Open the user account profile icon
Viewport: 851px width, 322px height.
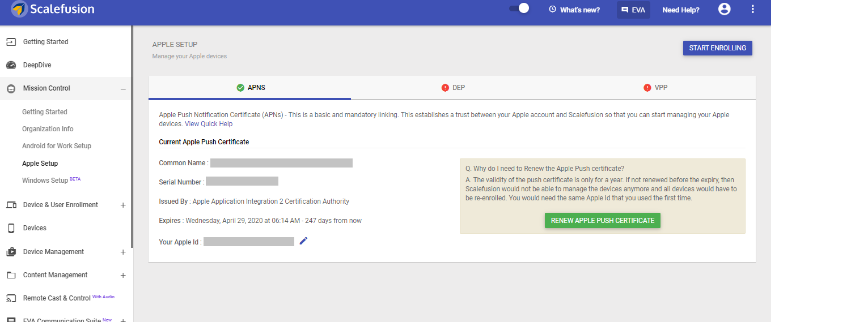point(724,9)
